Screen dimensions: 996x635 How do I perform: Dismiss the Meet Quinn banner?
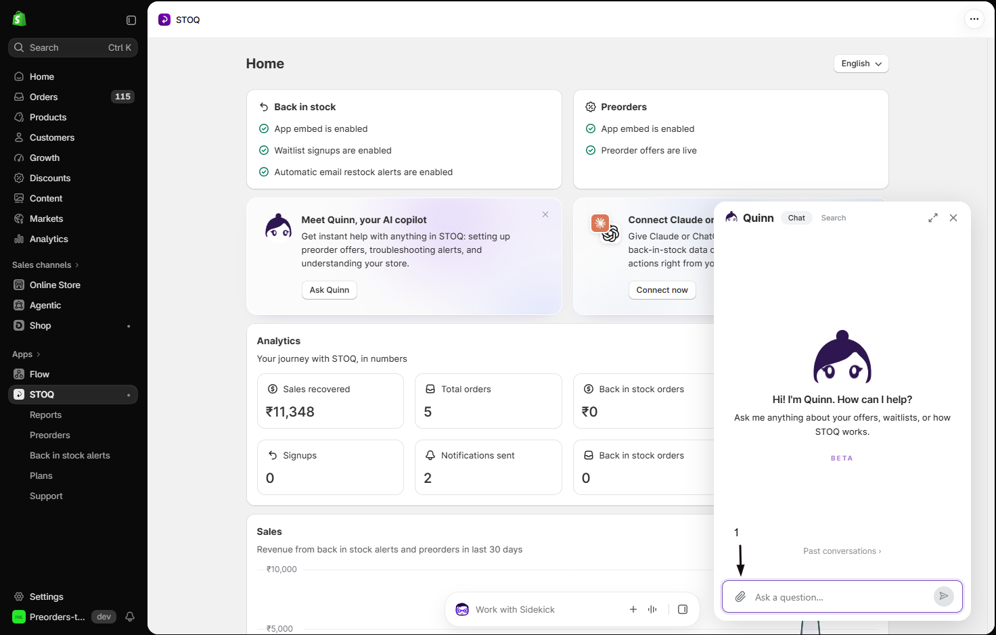point(545,214)
